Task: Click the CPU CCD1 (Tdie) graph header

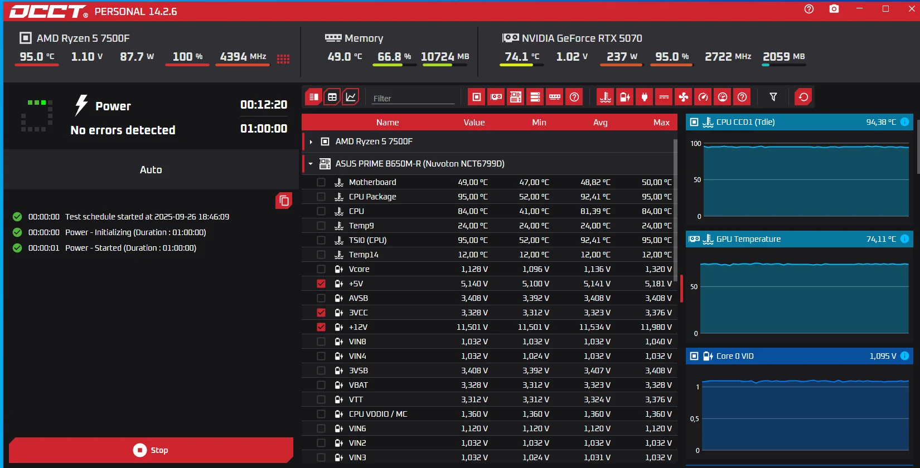Action: click(800, 122)
